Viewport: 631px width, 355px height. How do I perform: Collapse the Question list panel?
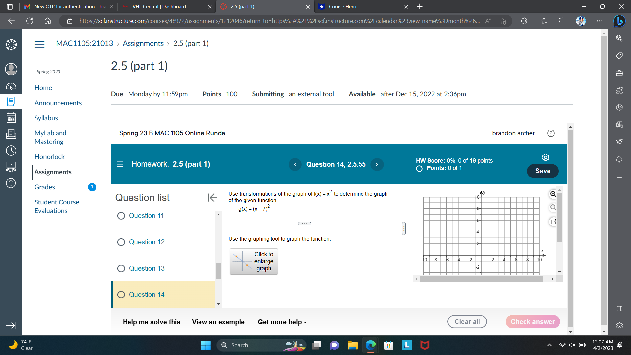pos(212,198)
